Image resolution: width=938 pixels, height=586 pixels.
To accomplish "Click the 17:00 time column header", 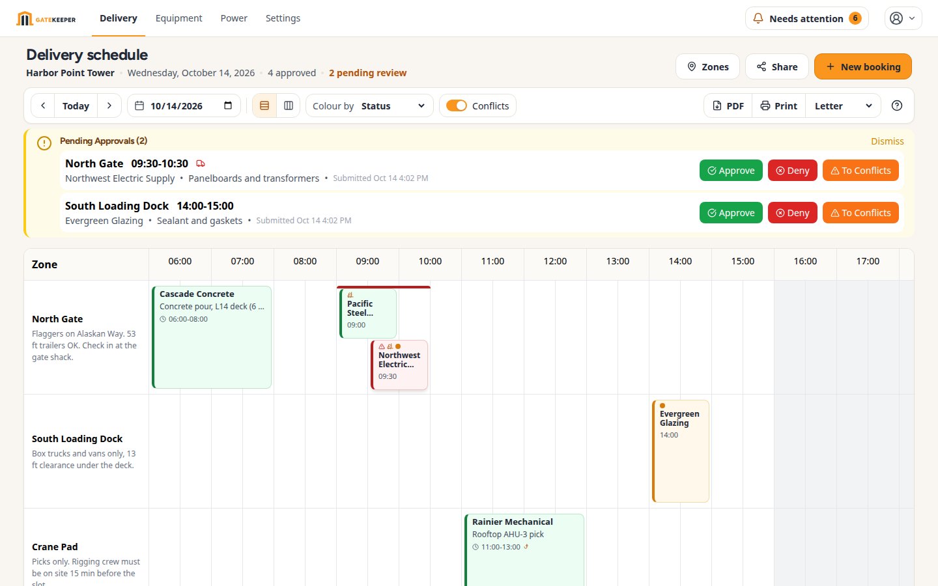I will tap(868, 261).
